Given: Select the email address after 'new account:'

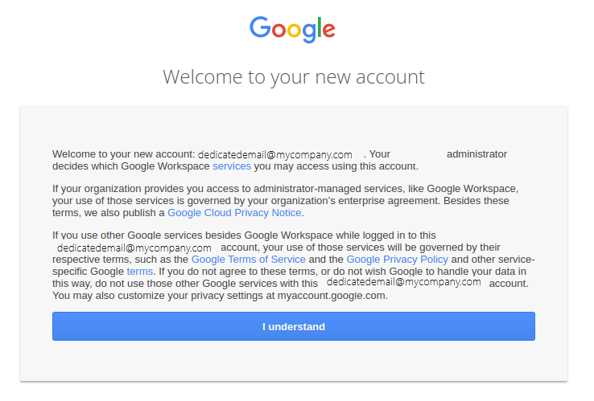Looking at the screenshot, I should 275,154.
